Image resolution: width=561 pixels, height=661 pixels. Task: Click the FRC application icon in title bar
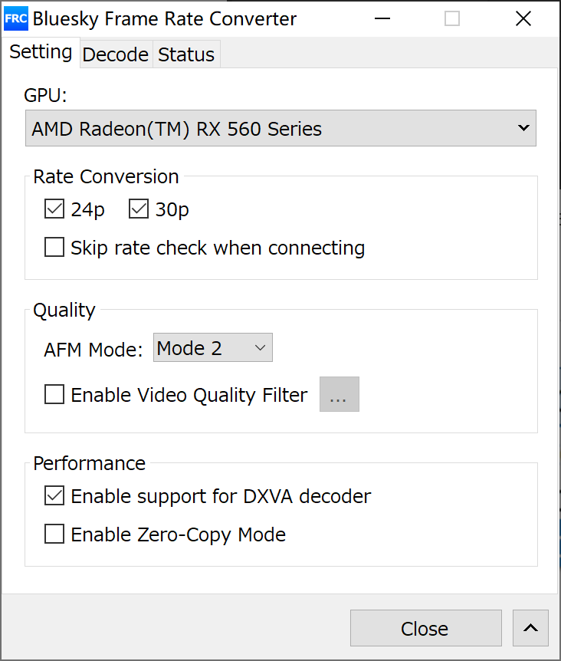pyautogui.click(x=16, y=18)
